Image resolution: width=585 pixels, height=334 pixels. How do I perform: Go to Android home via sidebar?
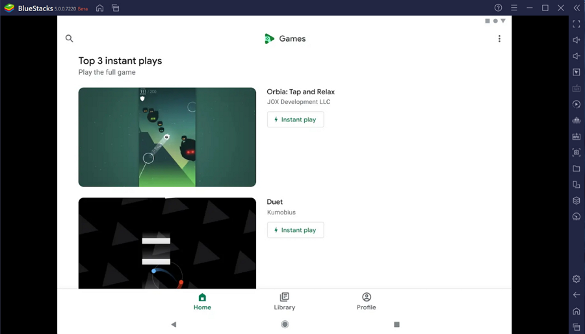(x=577, y=311)
